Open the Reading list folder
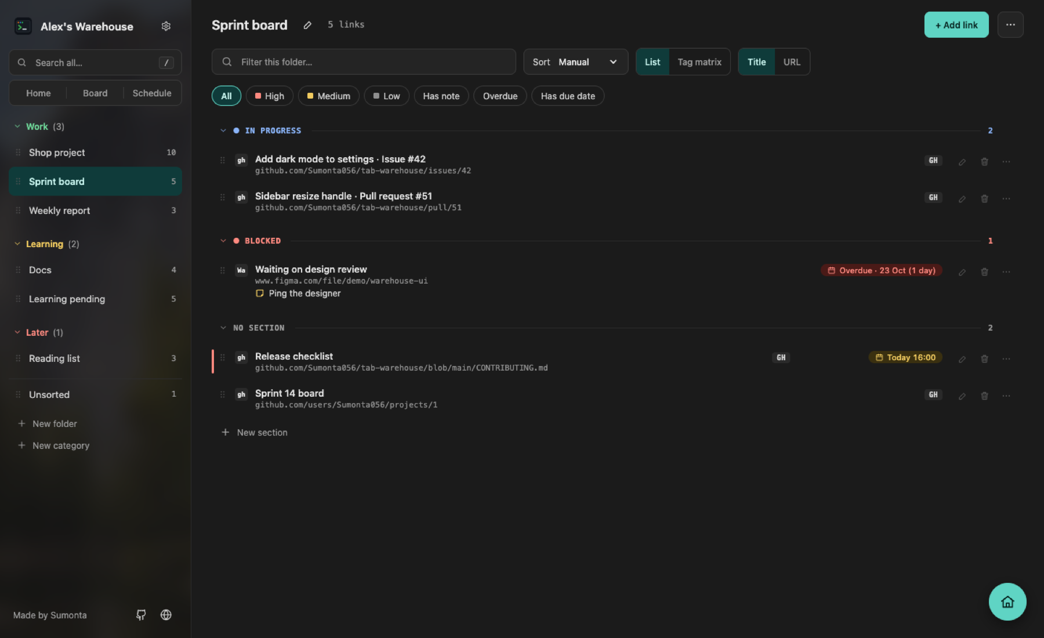Viewport: 1044px width, 638px height. point(95,358)
